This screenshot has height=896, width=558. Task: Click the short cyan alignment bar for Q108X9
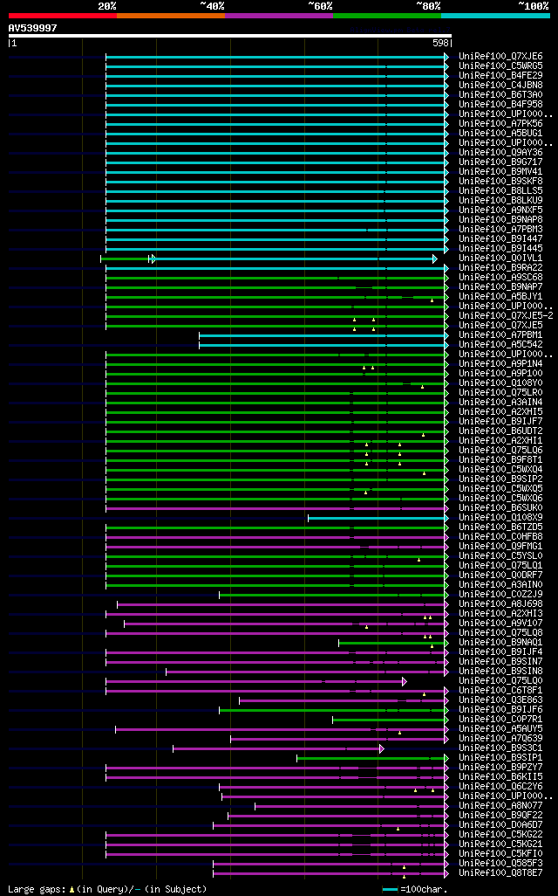click(x=379, y=518)
